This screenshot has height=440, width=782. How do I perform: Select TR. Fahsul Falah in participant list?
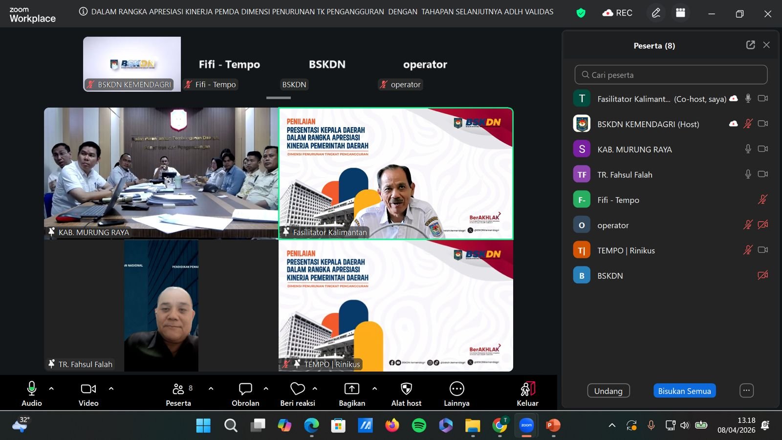(x=625, y=175)
